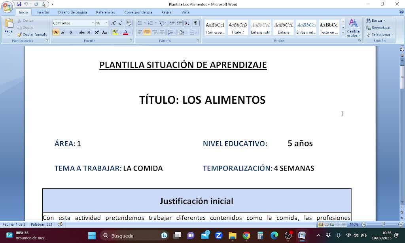Open font color dropdown arrow
Viewport: 405px width, 243px height.
point(131,32)
